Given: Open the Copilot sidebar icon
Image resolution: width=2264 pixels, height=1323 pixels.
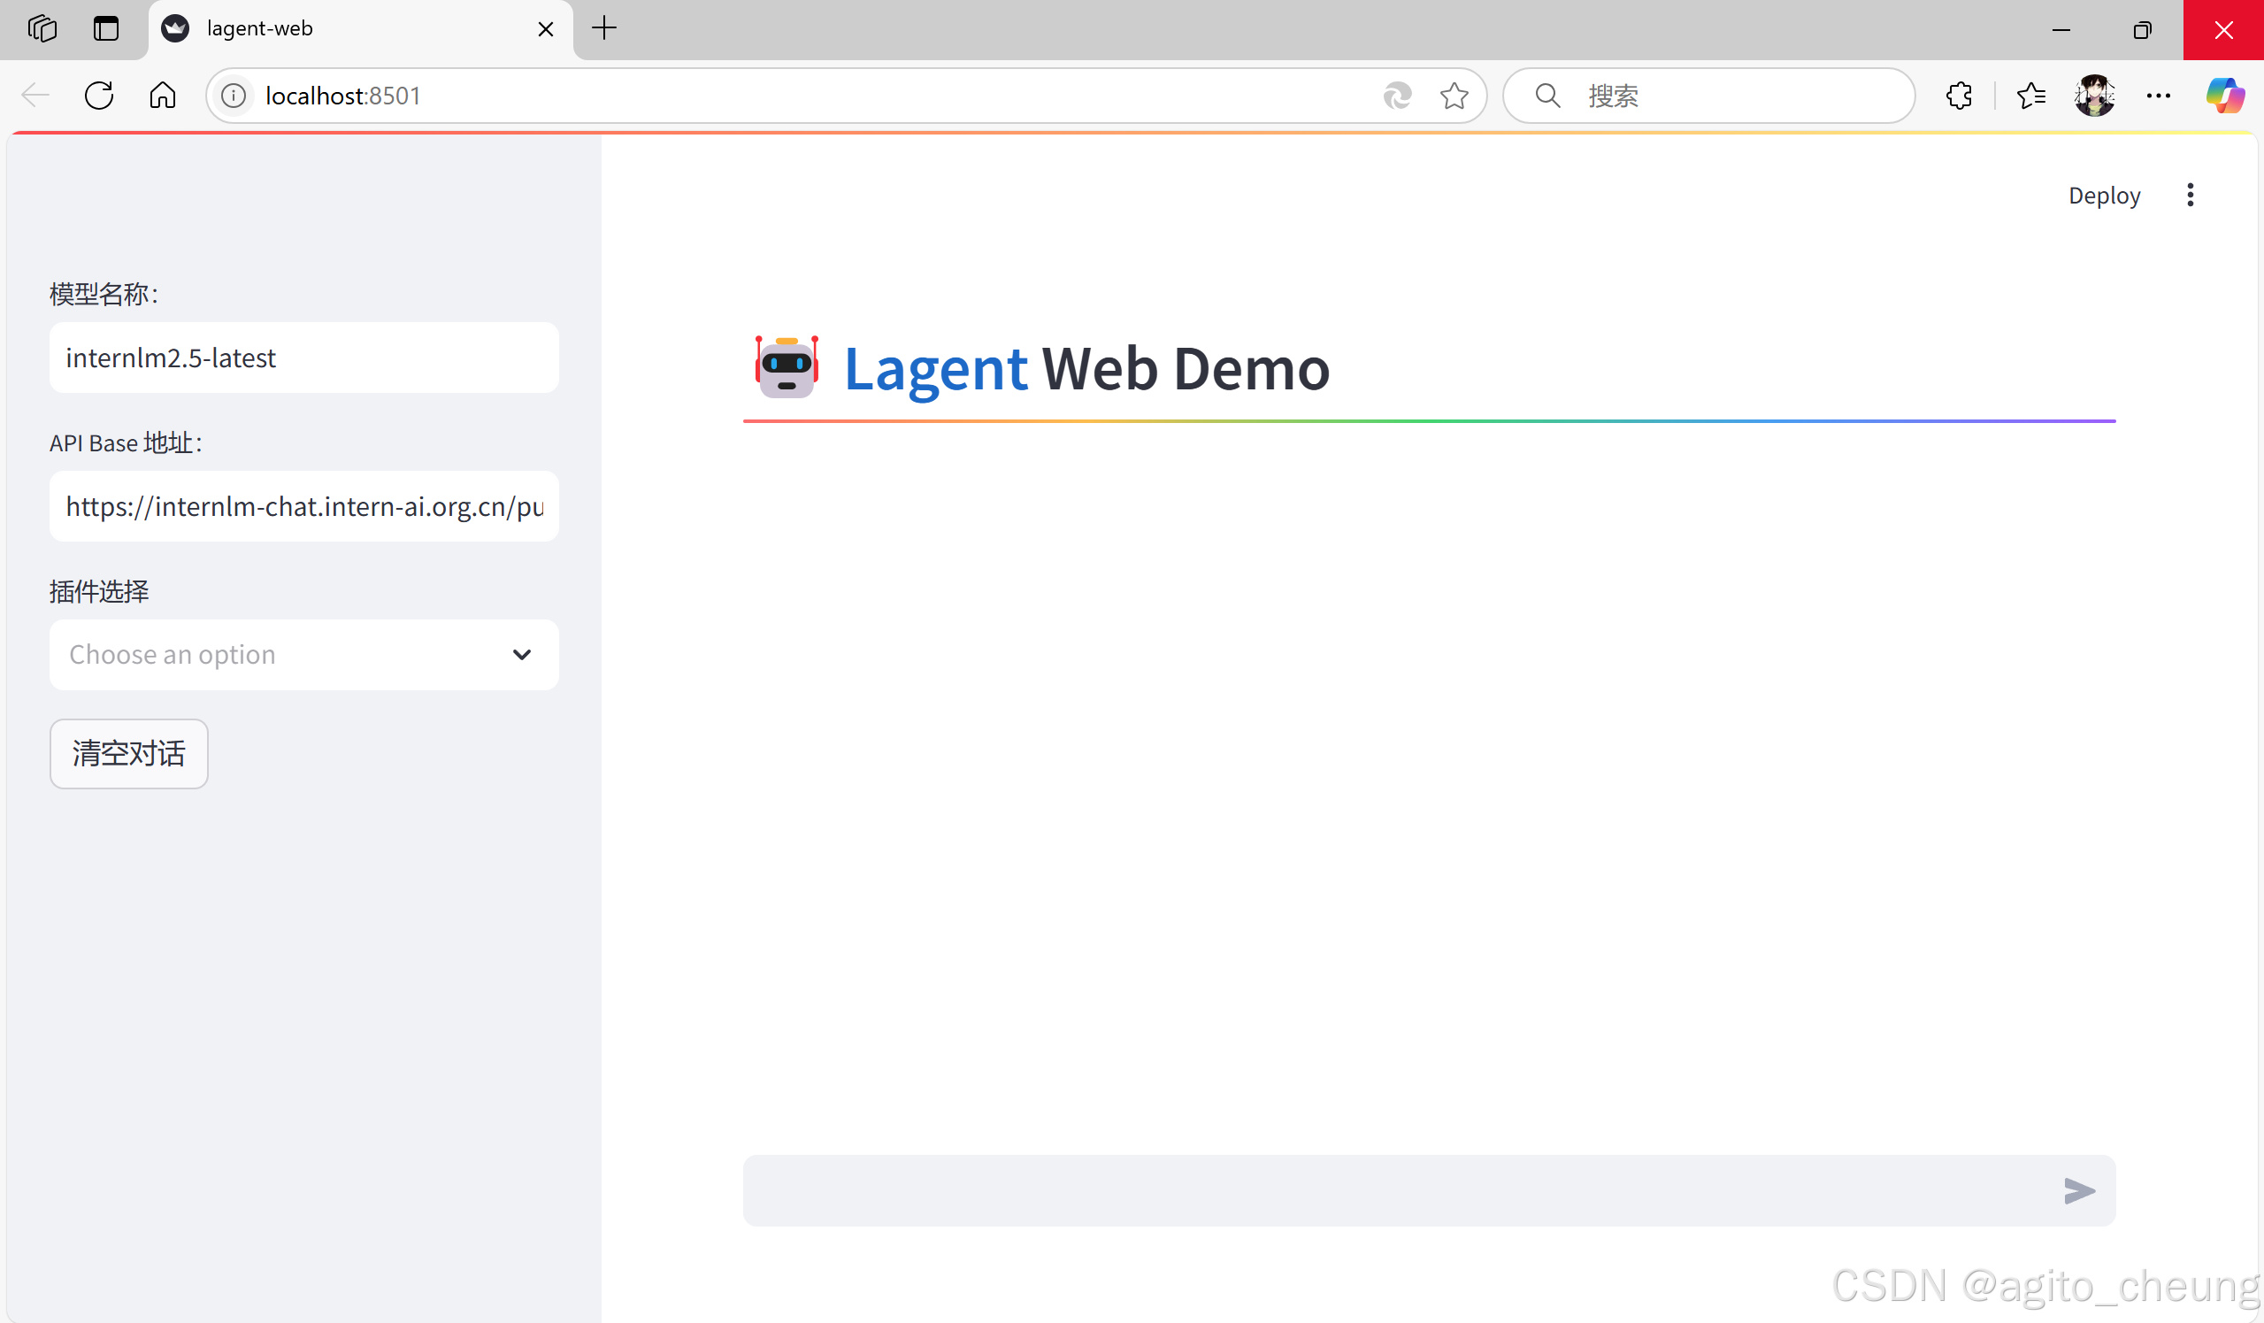Looking at the screenshot, I should [x=2223, y=96].
